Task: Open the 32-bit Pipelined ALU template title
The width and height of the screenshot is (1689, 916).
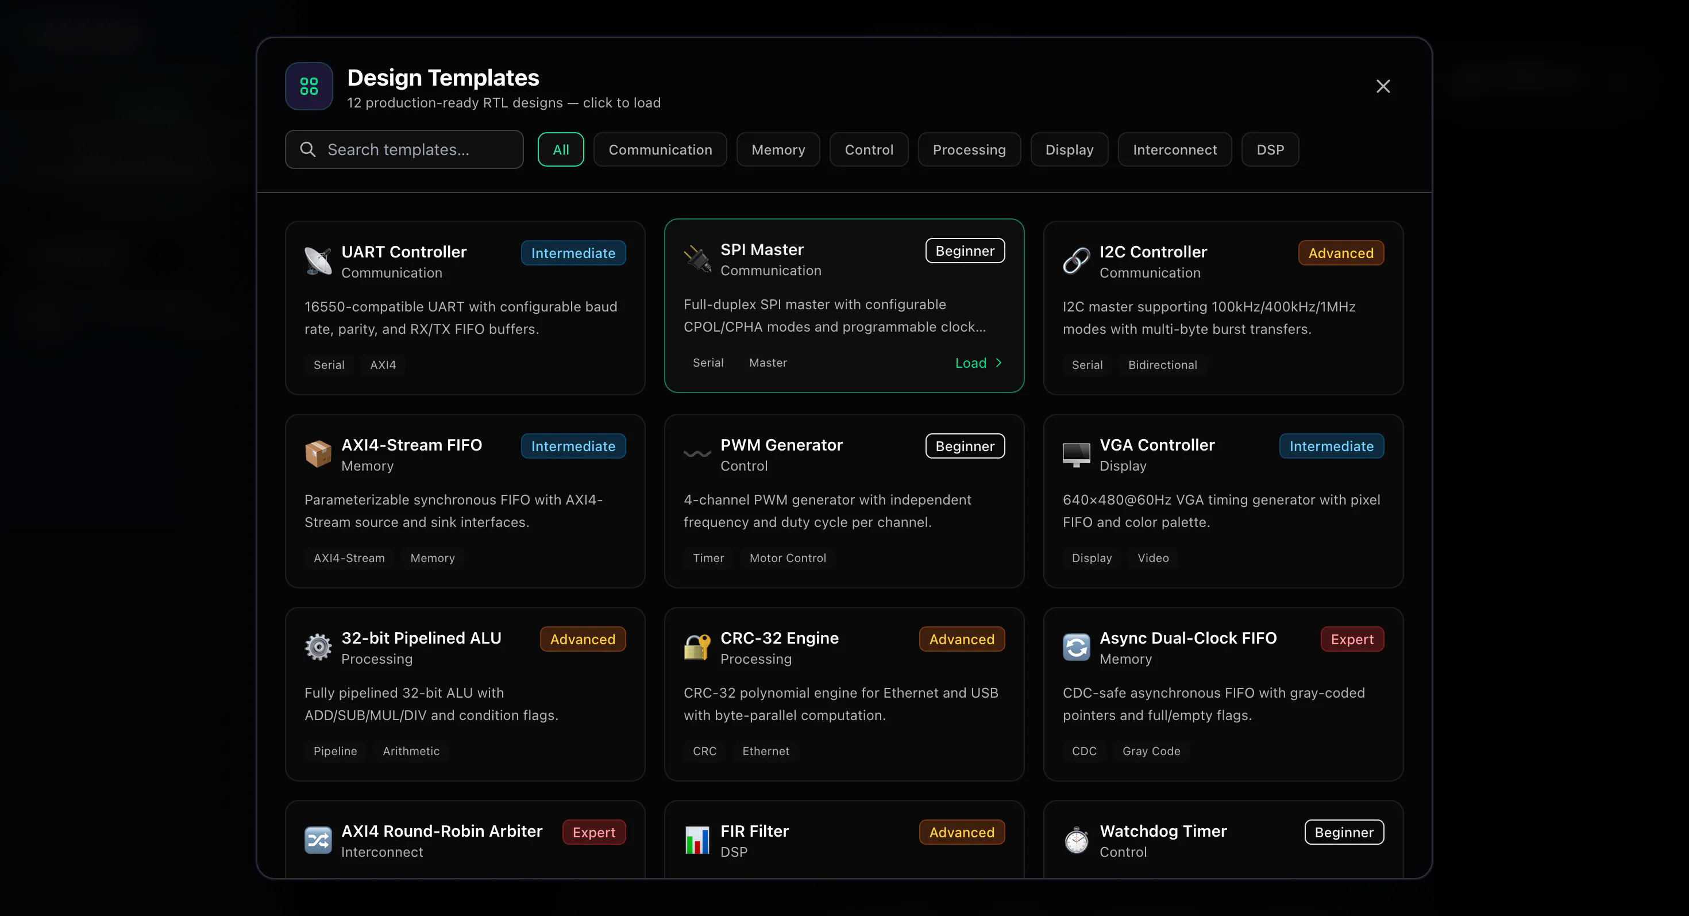Action: point(422,638)
